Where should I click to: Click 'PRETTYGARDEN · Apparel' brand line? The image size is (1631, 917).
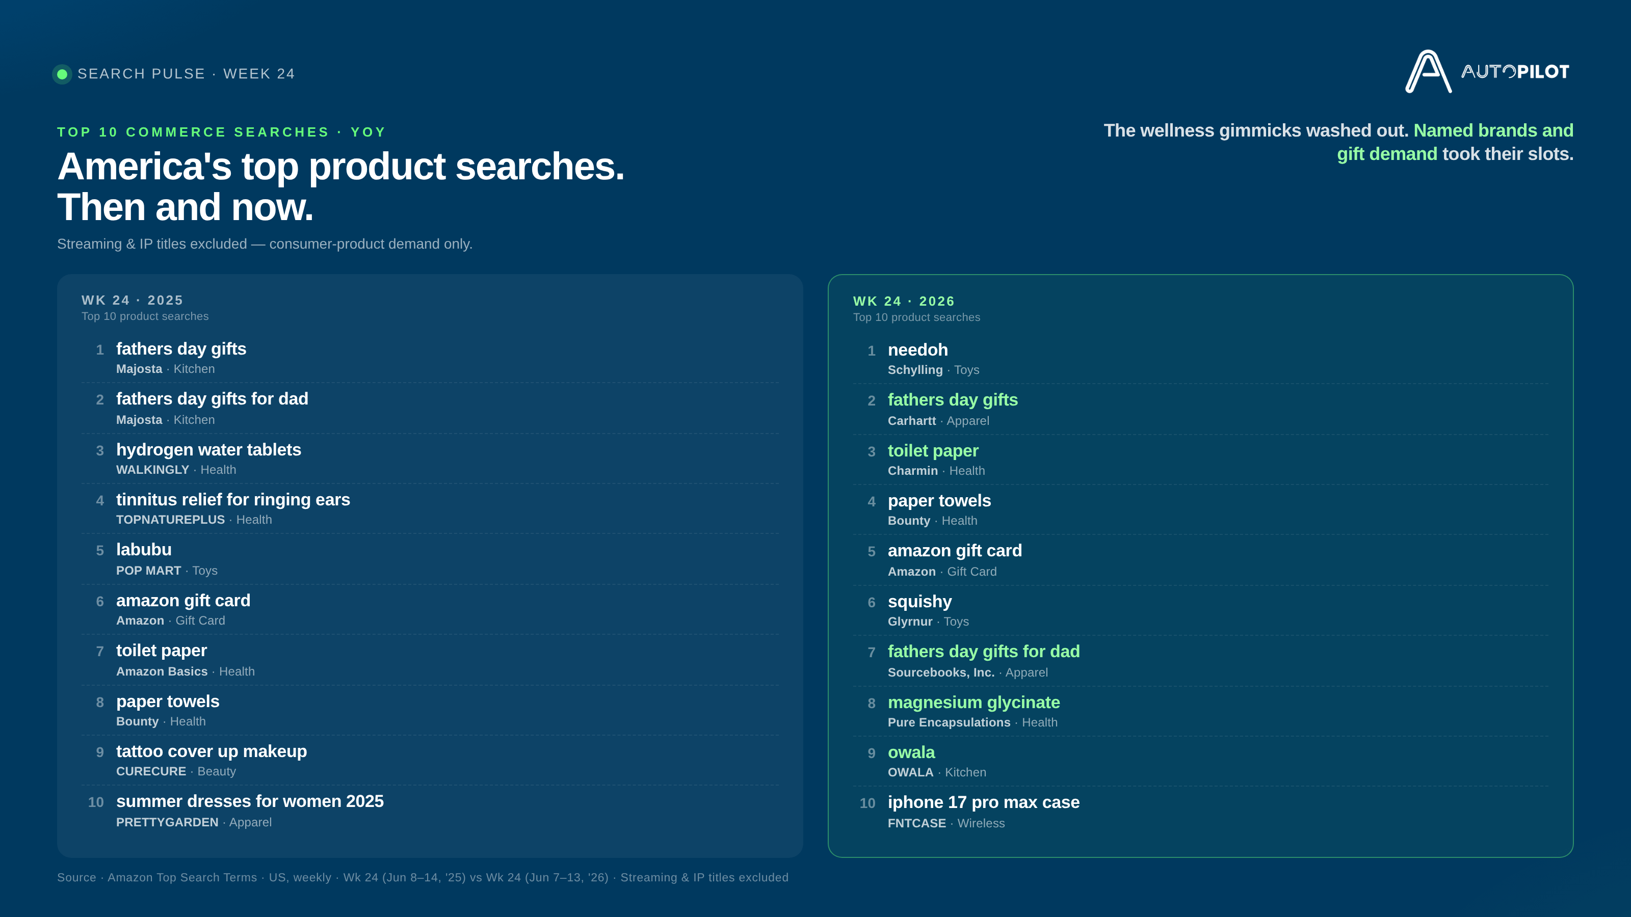(194, 822)
